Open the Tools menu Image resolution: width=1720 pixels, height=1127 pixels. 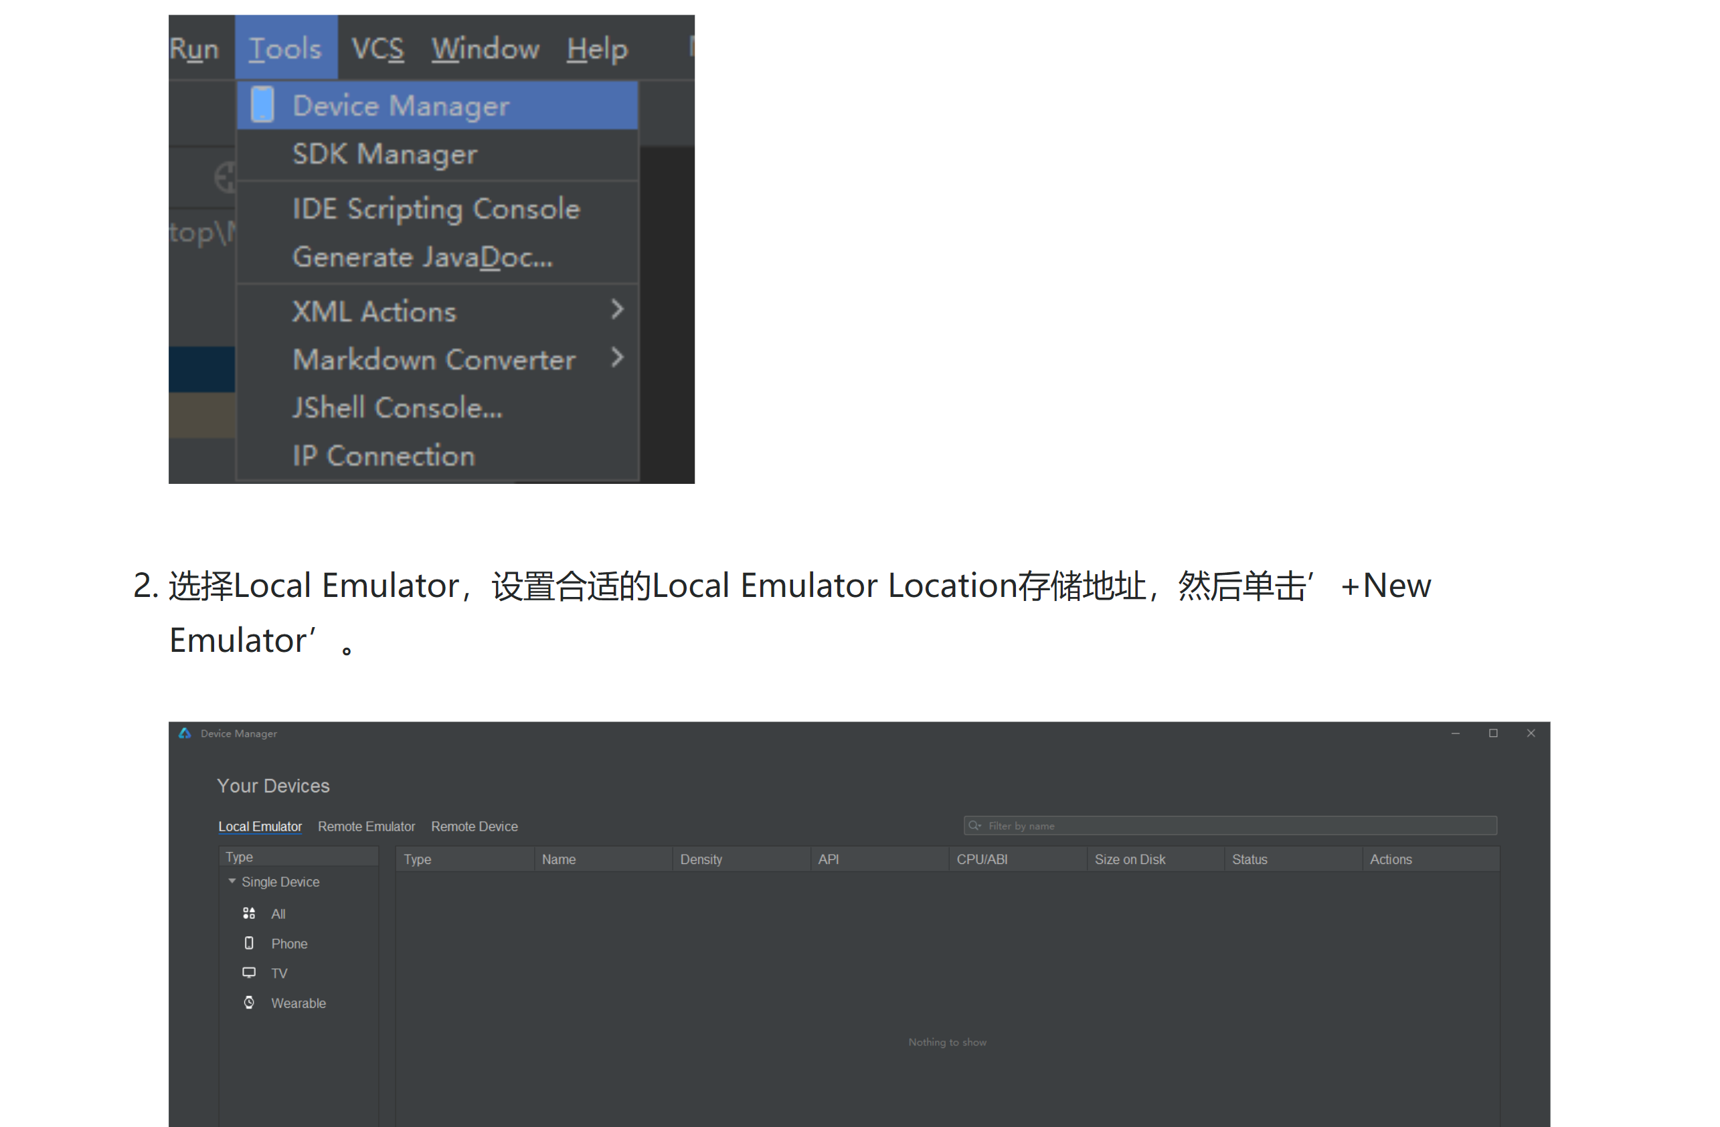[286, 48]
